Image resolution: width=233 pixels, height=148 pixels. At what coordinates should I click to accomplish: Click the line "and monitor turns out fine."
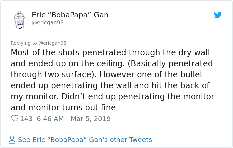(64, 108)
